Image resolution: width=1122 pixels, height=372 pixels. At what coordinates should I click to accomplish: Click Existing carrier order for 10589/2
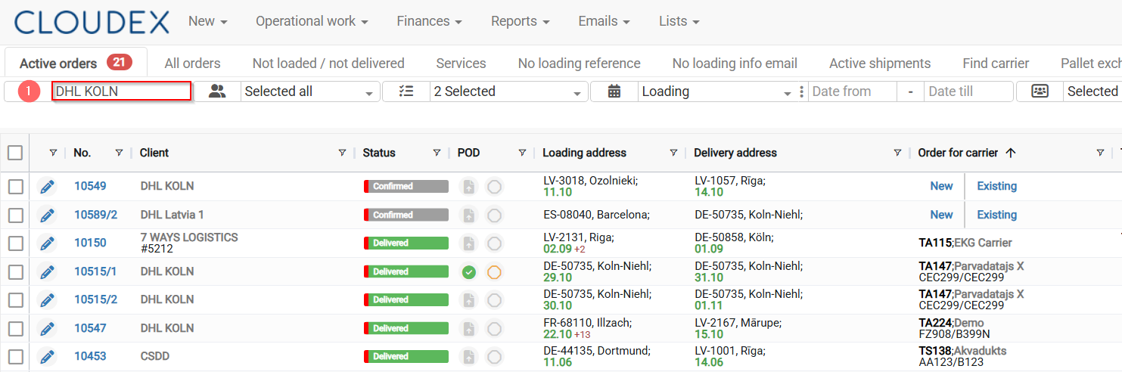point(996,215)
